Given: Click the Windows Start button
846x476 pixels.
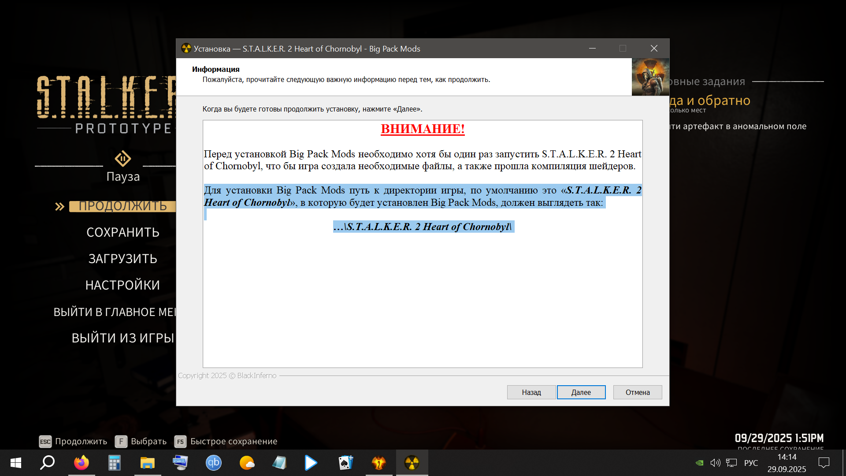Looking at the screenshot, I should pyautogui.click(x=16, y=463).
